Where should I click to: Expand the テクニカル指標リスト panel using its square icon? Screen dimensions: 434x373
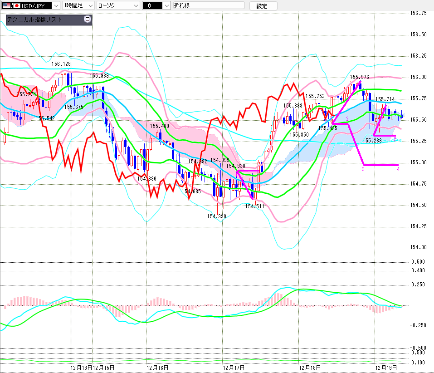click(x=88, y=19)
